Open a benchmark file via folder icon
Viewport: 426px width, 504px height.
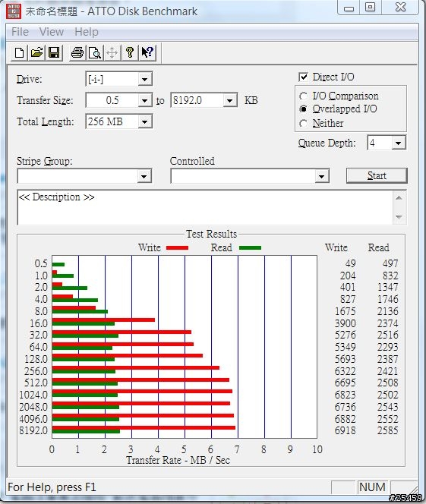point(36,52)
